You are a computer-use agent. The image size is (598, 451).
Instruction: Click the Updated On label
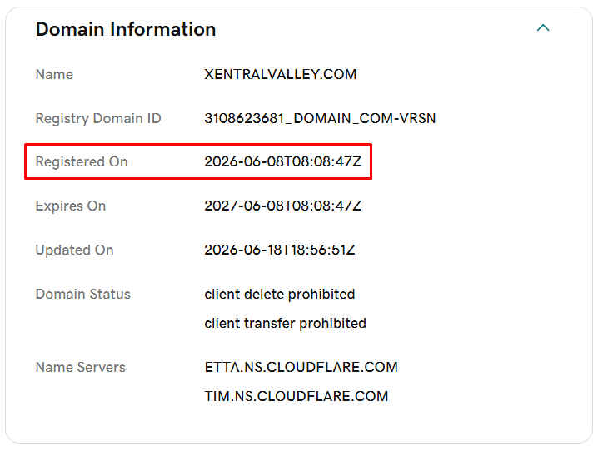(75, 250)
